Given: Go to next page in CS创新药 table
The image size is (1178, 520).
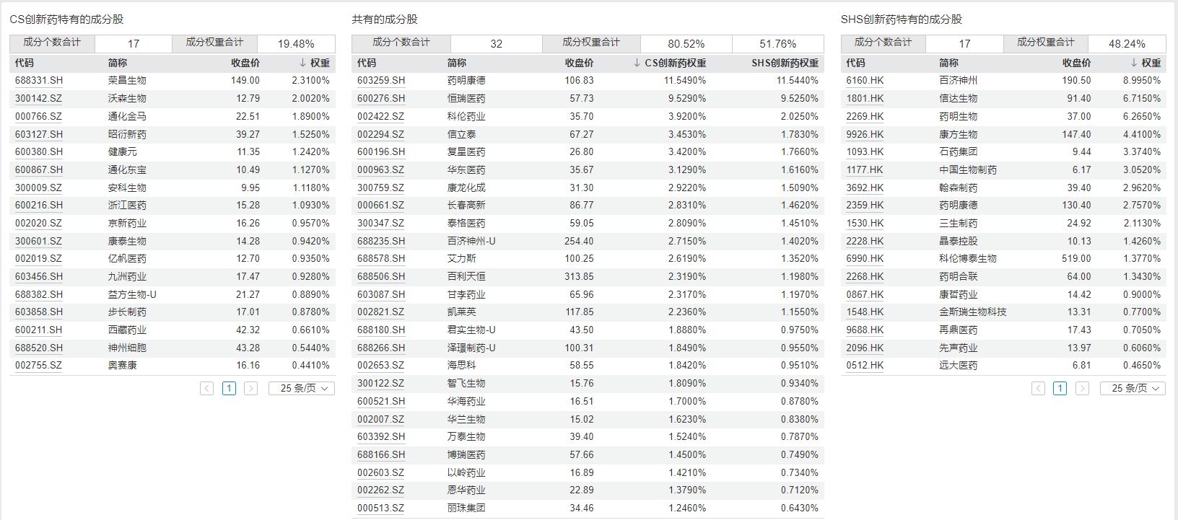Looking at the screenshot, I should [250, 389].
